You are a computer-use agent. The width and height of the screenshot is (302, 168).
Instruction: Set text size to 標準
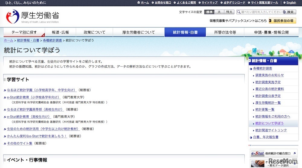click(209, 12)
